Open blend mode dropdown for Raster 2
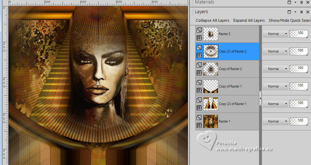Image resolution: width=311 pixels, height=165 pixels. [276, 34]
